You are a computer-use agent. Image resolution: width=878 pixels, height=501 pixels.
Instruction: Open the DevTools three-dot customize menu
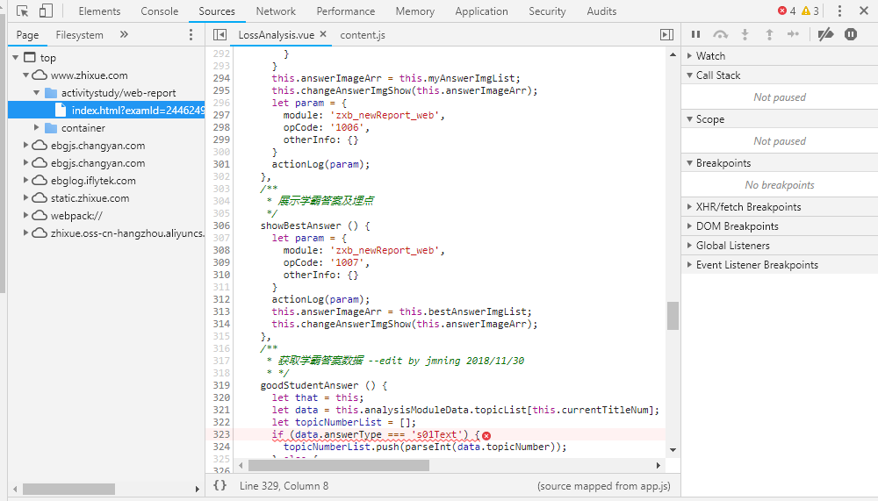[839, 11]
